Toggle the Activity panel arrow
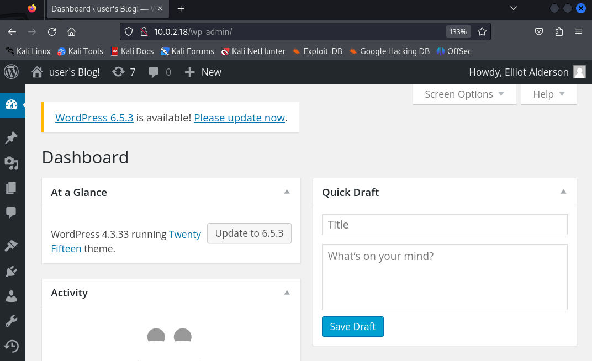Viewport: 592px width, 361px height. [x=287, y=293]
